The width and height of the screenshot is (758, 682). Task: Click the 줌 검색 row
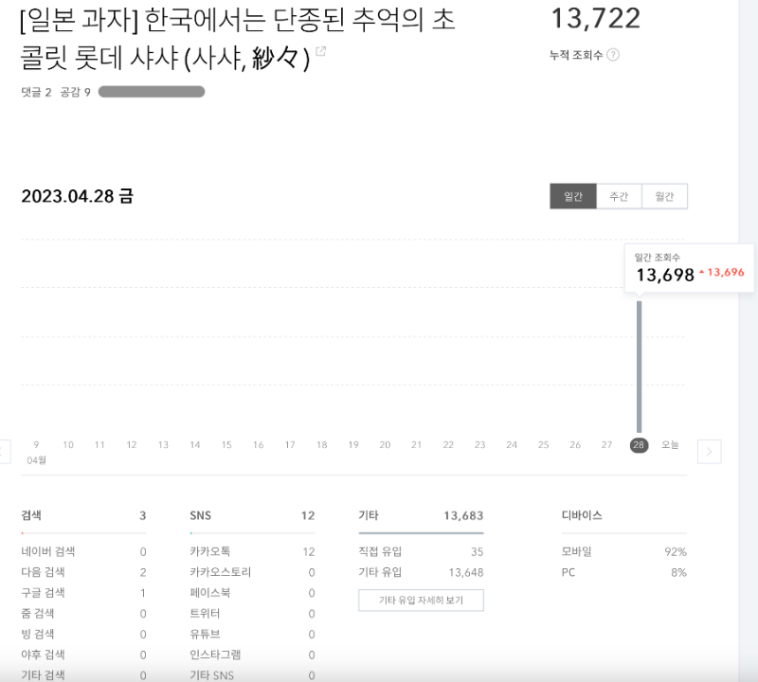tap(83, 614)
